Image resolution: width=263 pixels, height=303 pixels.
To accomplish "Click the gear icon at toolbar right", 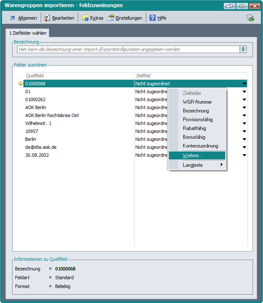I will point(250,18).
